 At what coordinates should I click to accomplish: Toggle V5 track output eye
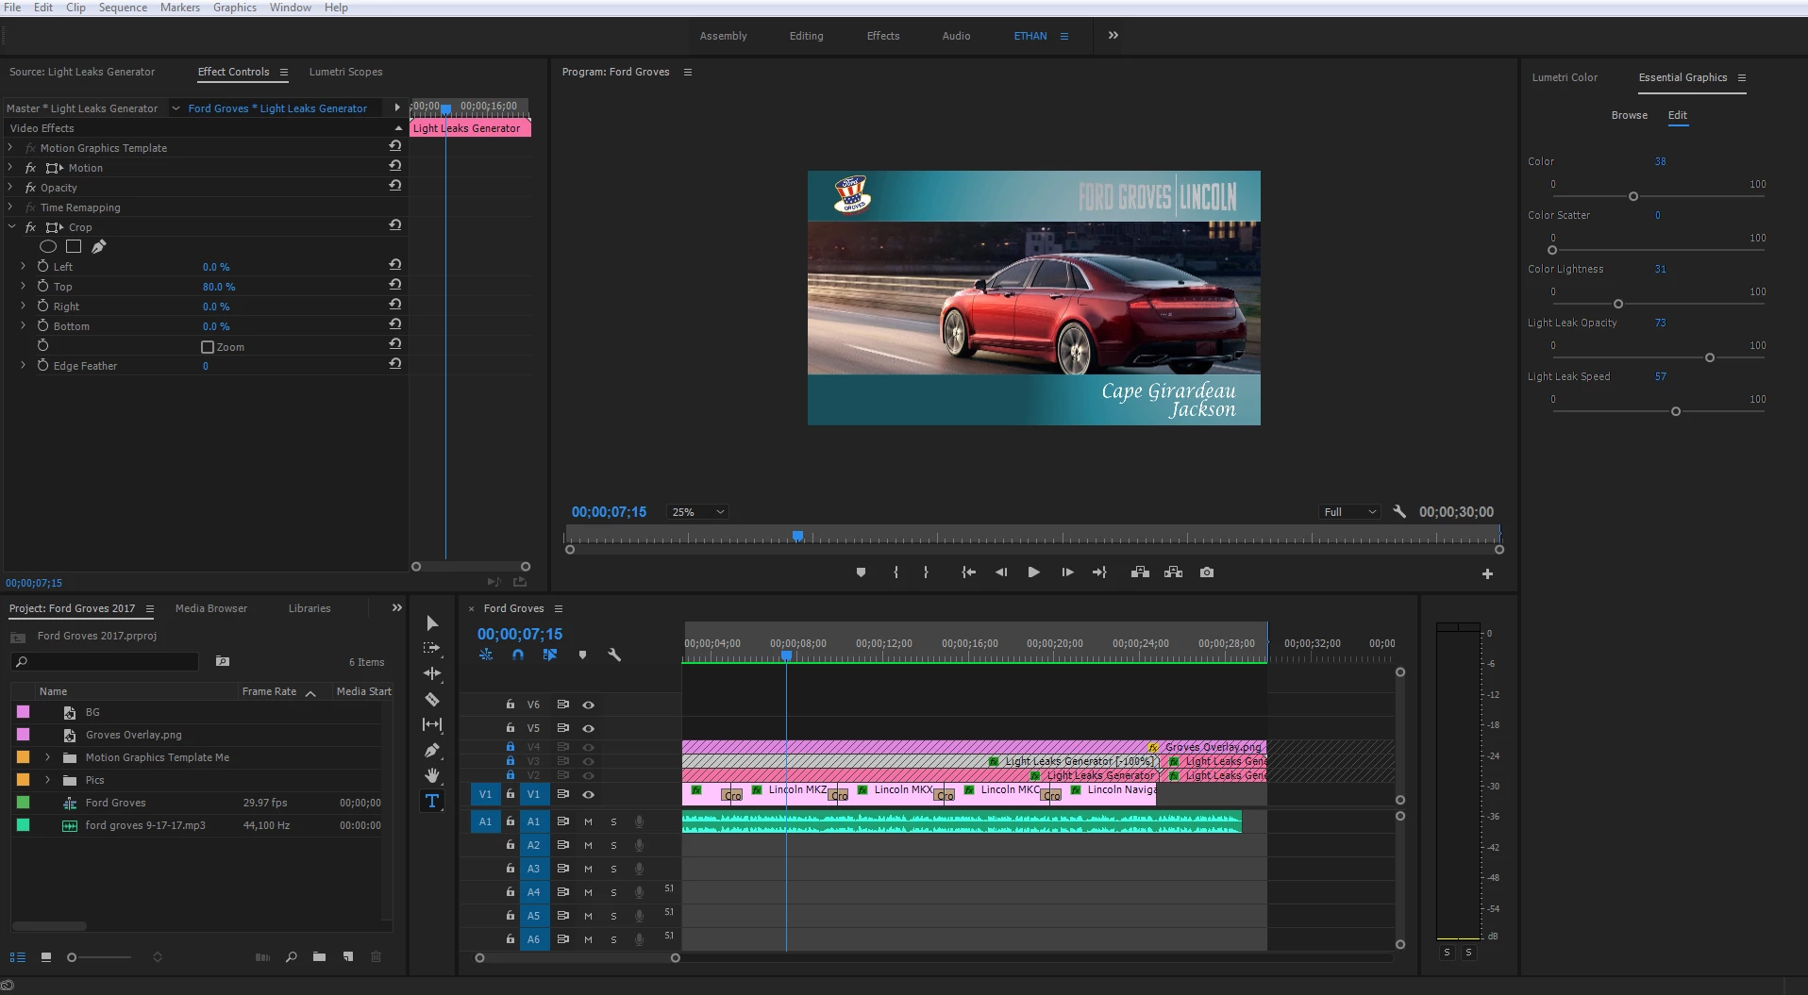589,728
